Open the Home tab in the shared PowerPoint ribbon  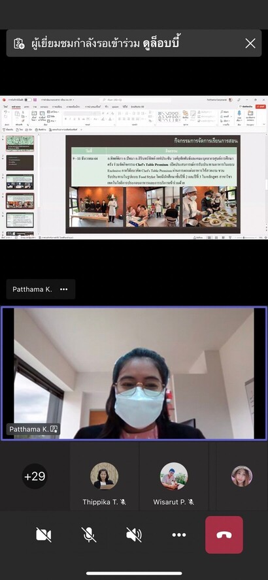pos(16,106)
